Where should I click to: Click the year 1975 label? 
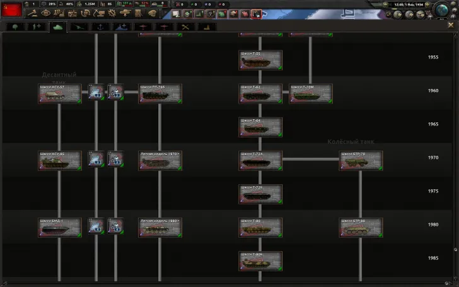[x=433, y=191]
